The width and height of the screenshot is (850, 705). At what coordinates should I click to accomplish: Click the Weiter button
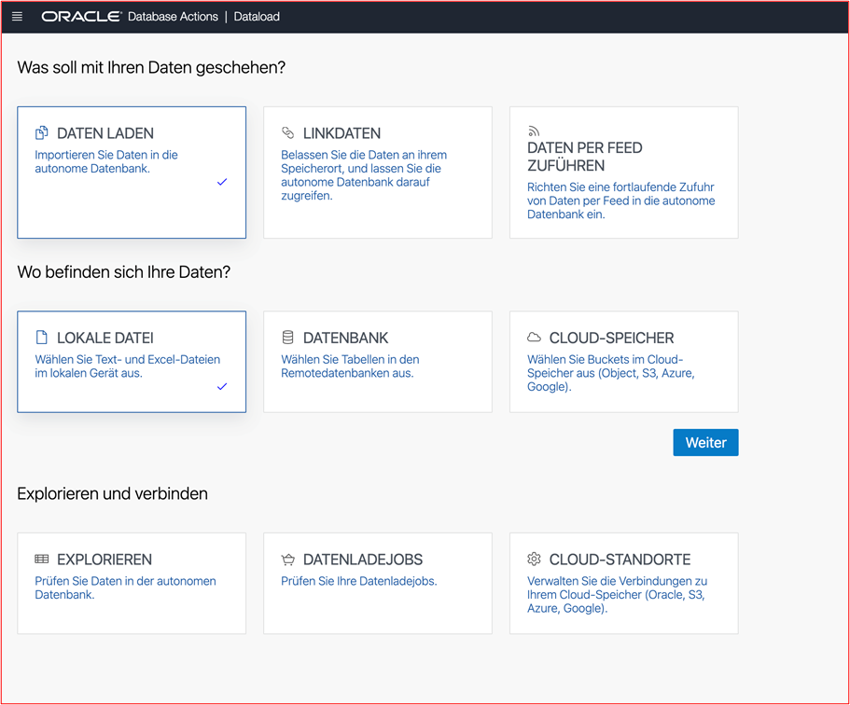point(705,443)
